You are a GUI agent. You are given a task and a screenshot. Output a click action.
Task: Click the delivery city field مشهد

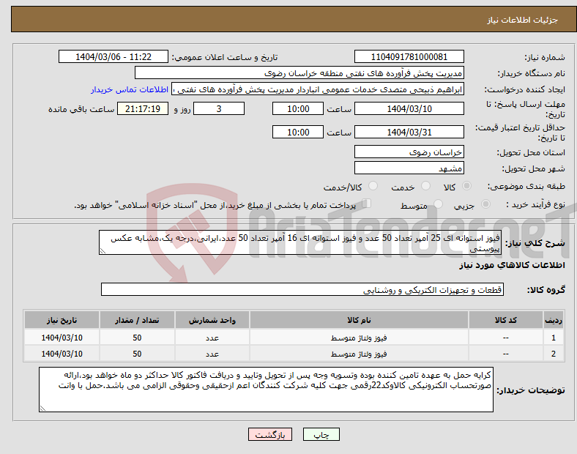pos(409,168)
